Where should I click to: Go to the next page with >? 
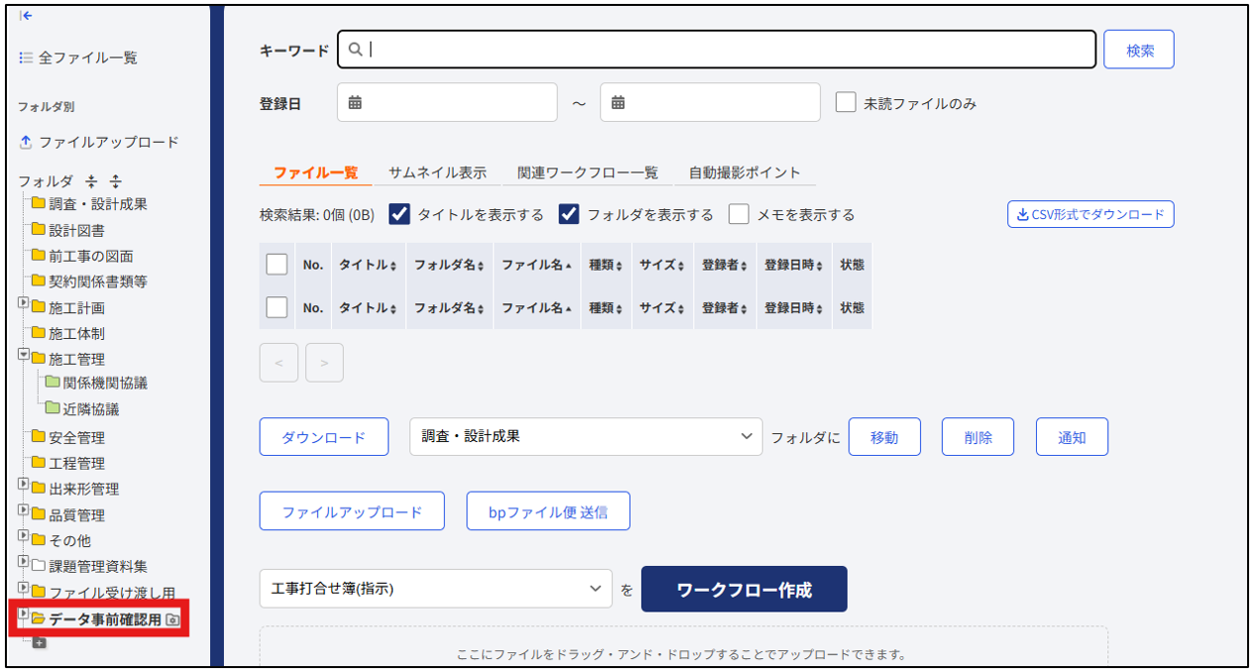tap(325, 363)
